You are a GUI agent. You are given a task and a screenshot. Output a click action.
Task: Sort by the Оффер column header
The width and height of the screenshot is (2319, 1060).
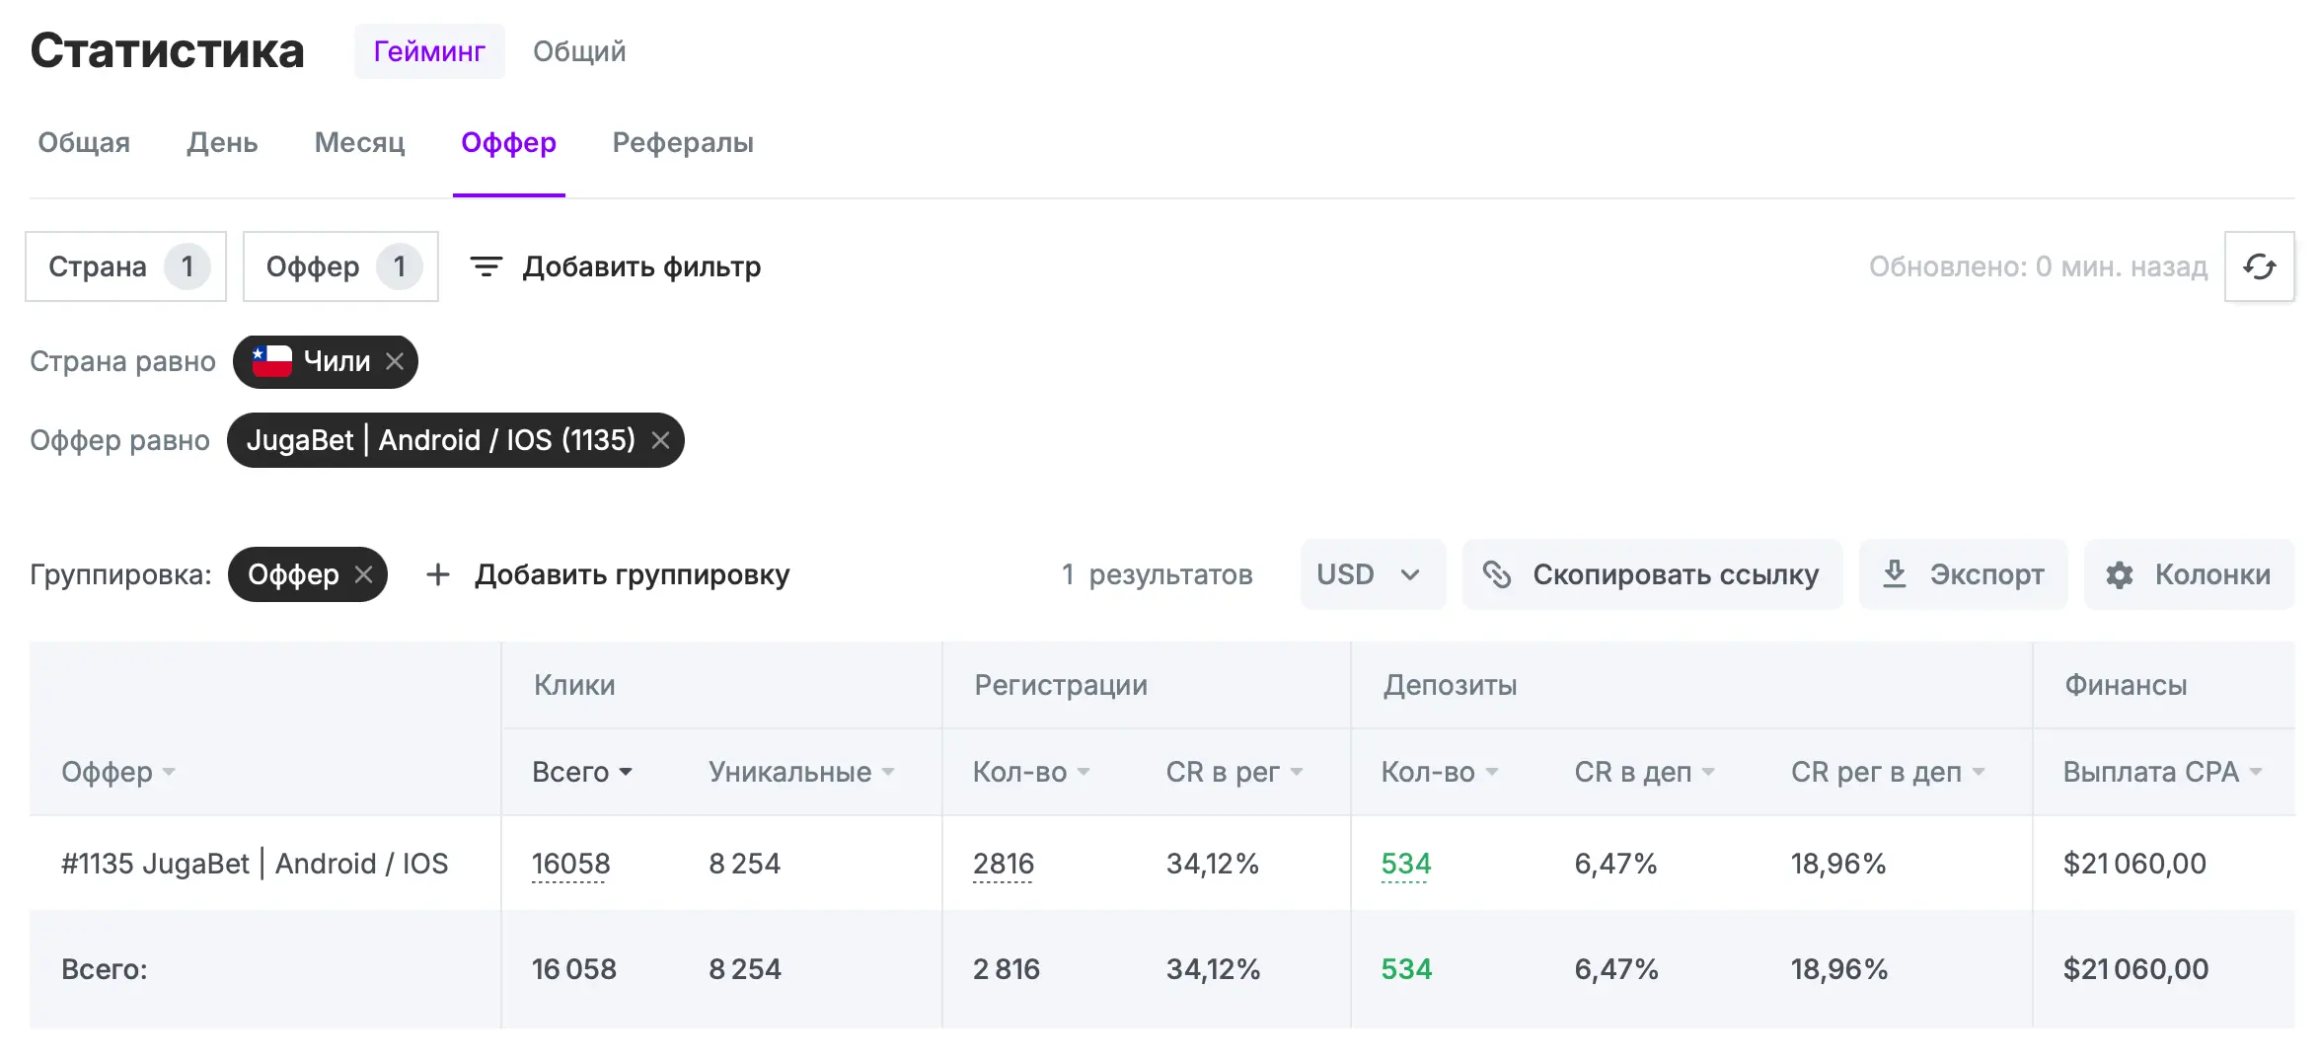[x=117, y=772]
